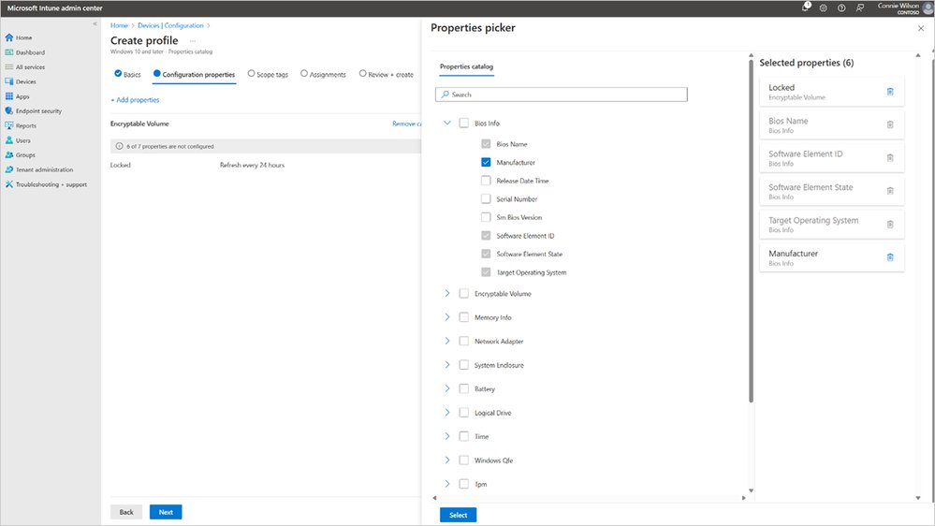Close the Properties picker panel
Image resolution: width=935 pixels, height=526 pixels.
point(921,28)
